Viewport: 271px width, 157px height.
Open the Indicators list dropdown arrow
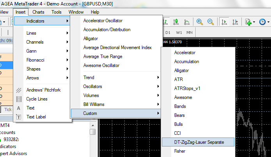[x=254, y=22]
